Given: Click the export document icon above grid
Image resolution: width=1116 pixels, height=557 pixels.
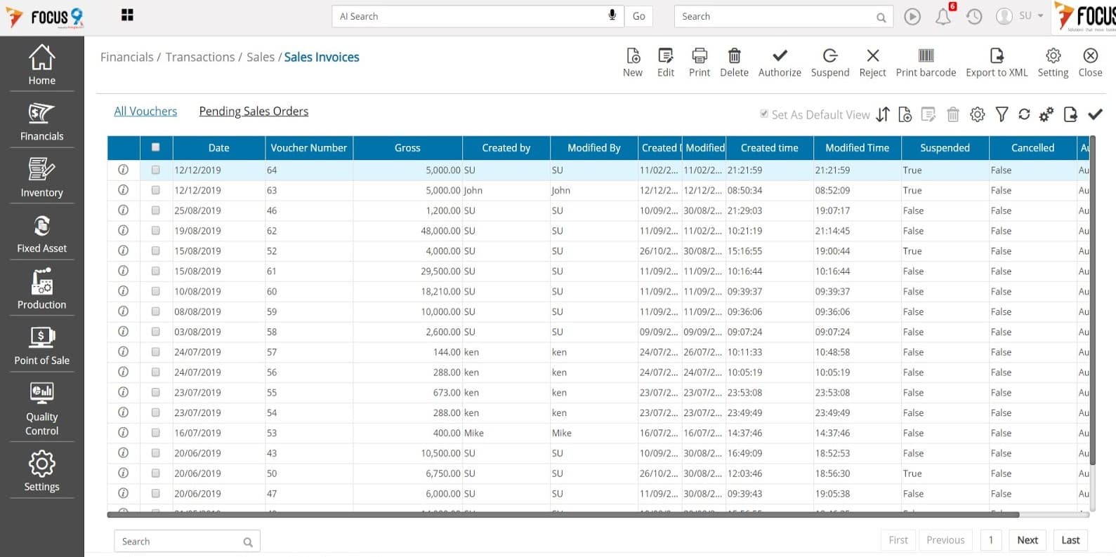Looking at the screenshot, I should pyautogui.click(x=1070, y=114).
